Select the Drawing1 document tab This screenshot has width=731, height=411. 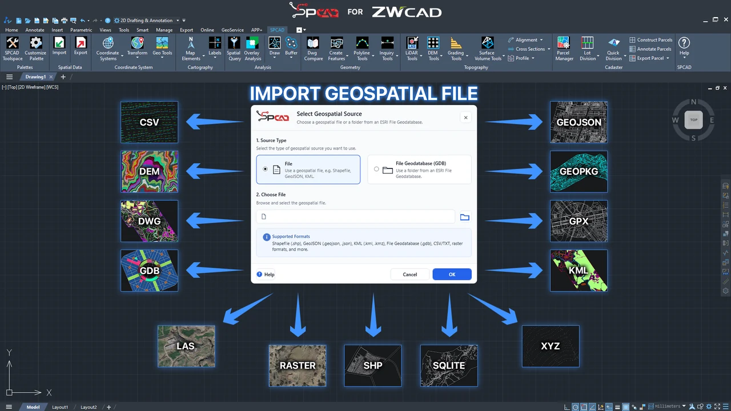(35, 77)
